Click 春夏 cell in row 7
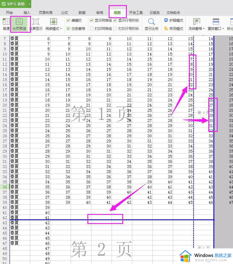 point(20,39)
